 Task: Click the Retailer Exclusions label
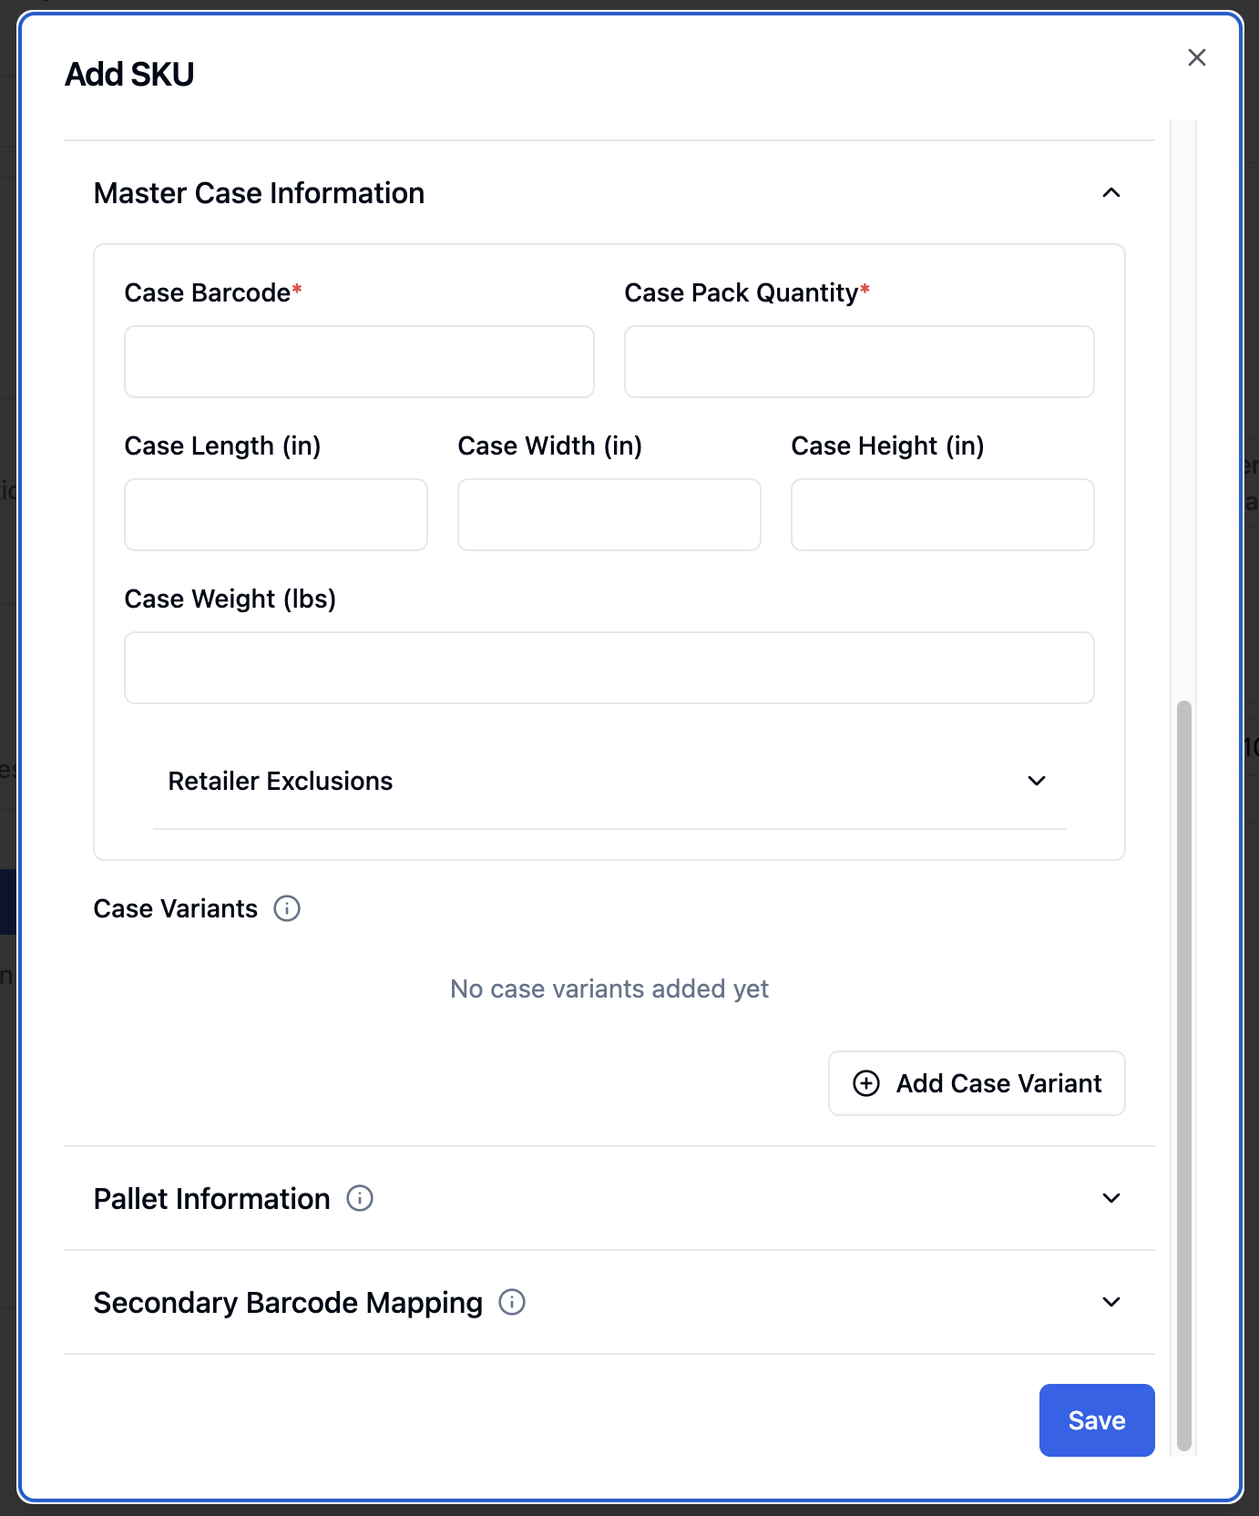pyautogui.click(x=281, y=781)
